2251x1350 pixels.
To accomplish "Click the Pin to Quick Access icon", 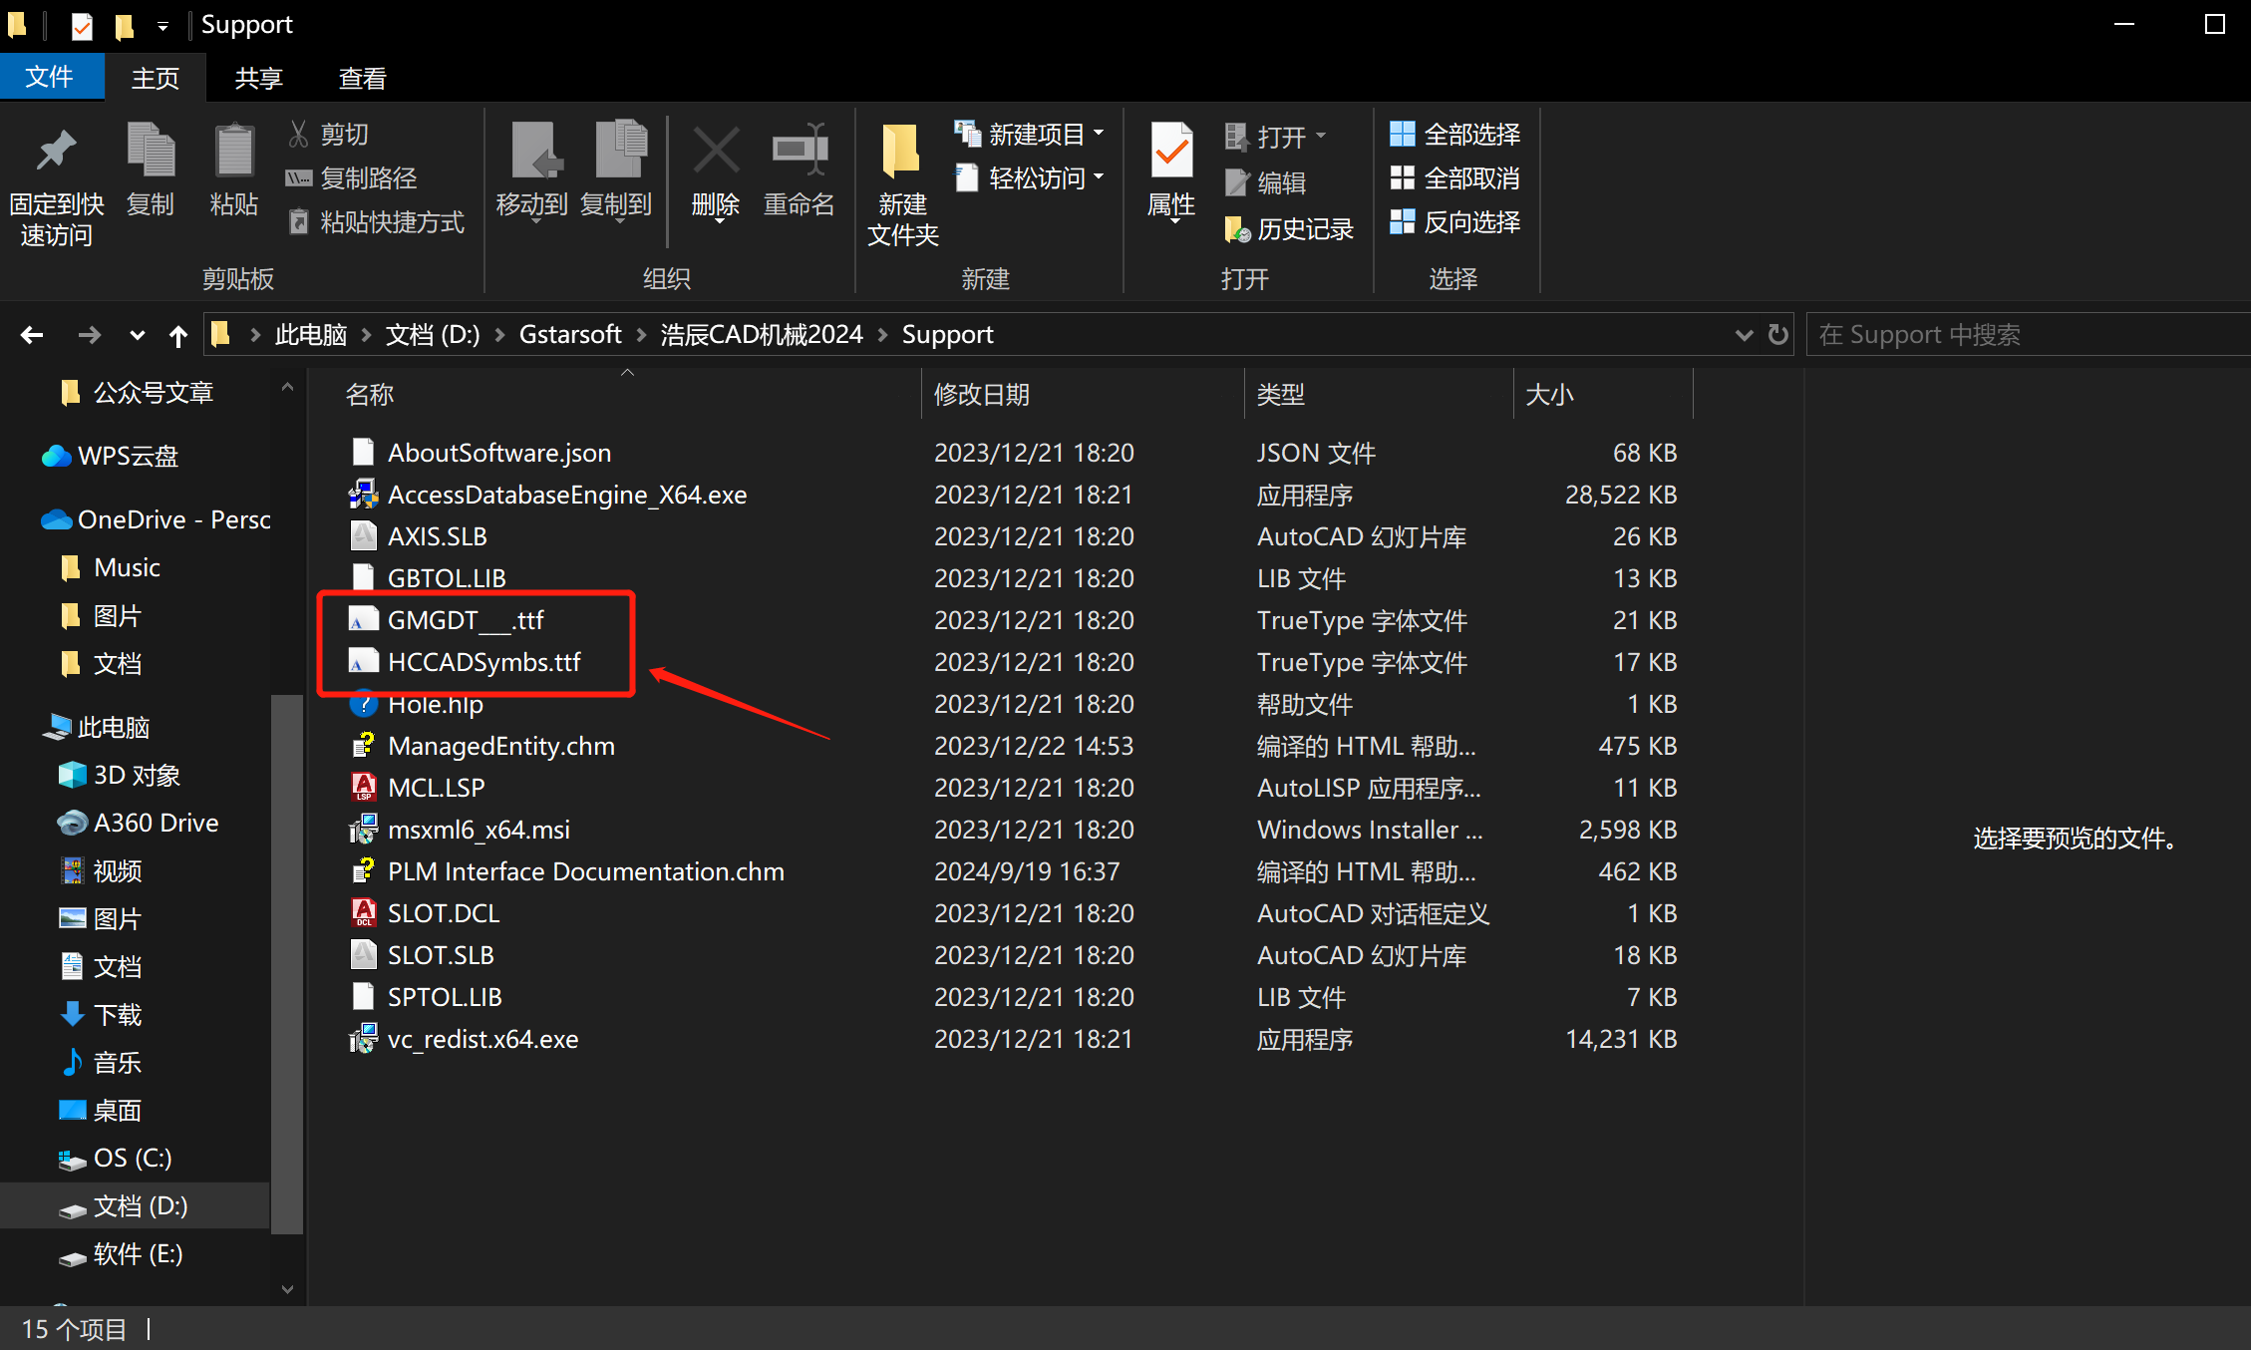I will coord(56,152).
